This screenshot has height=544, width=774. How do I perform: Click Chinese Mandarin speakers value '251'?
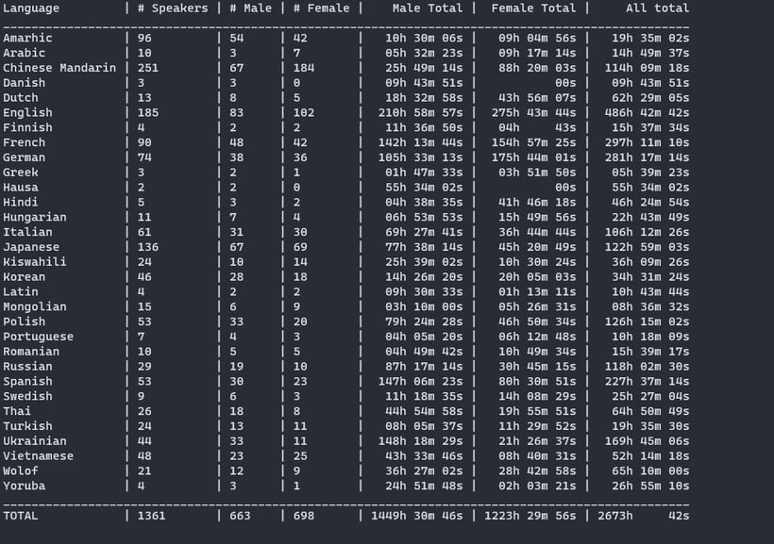(x=148, y=68)
